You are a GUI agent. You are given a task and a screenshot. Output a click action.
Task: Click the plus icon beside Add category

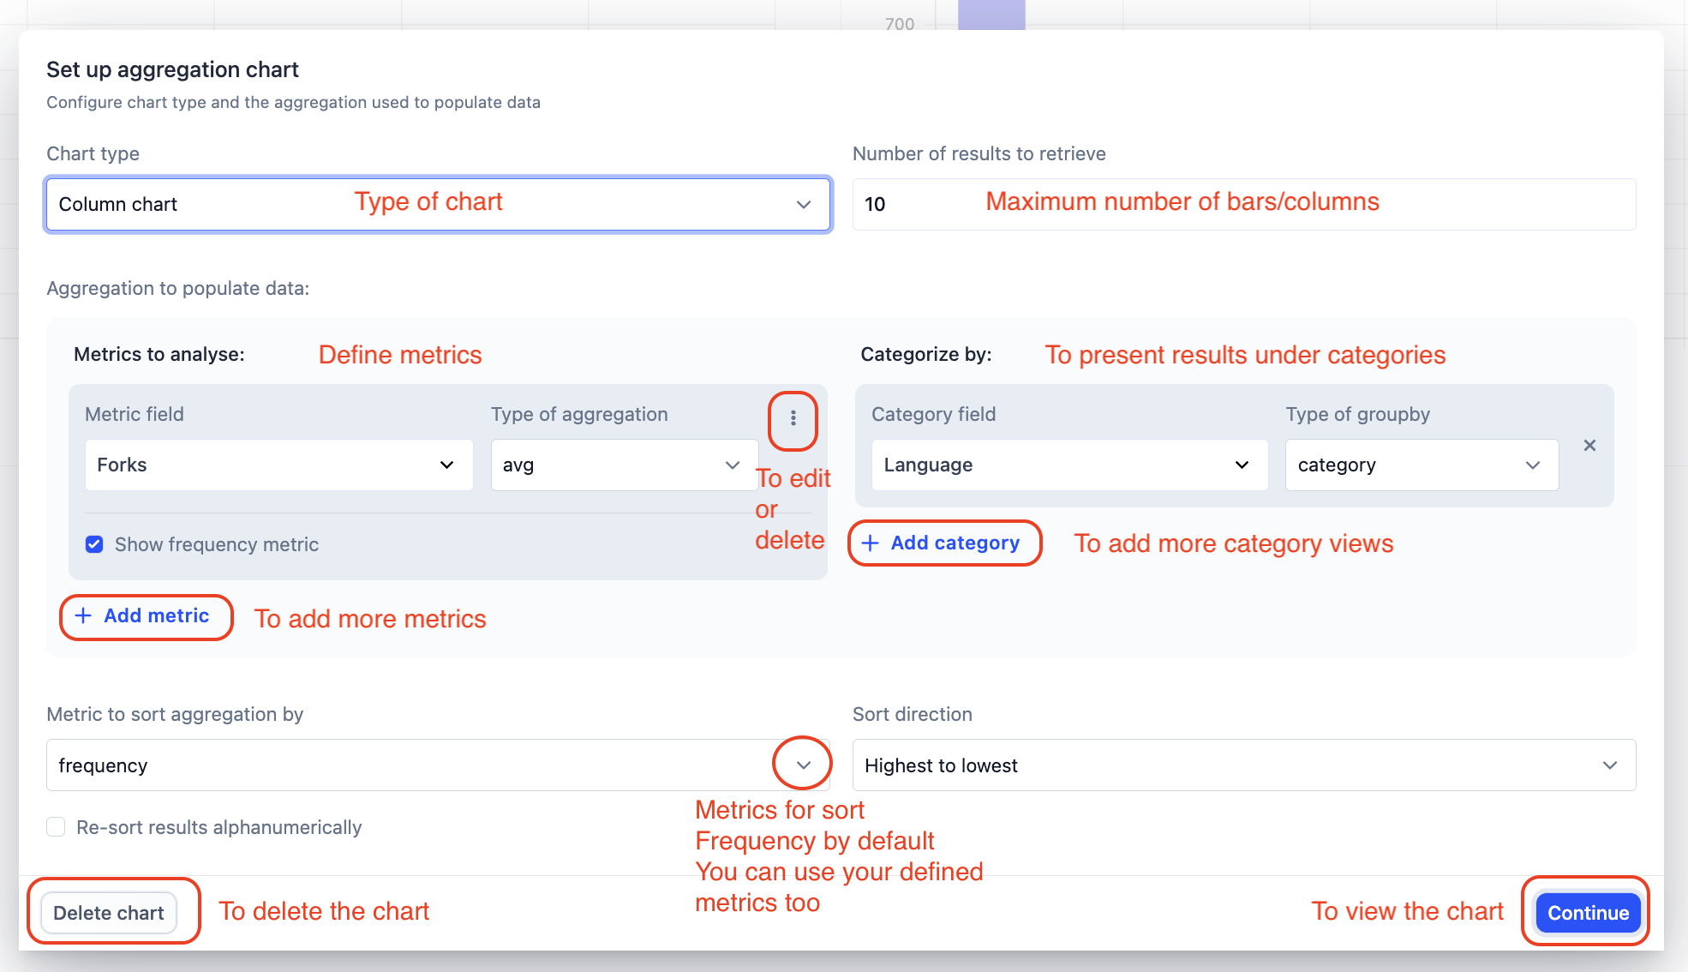870,543
